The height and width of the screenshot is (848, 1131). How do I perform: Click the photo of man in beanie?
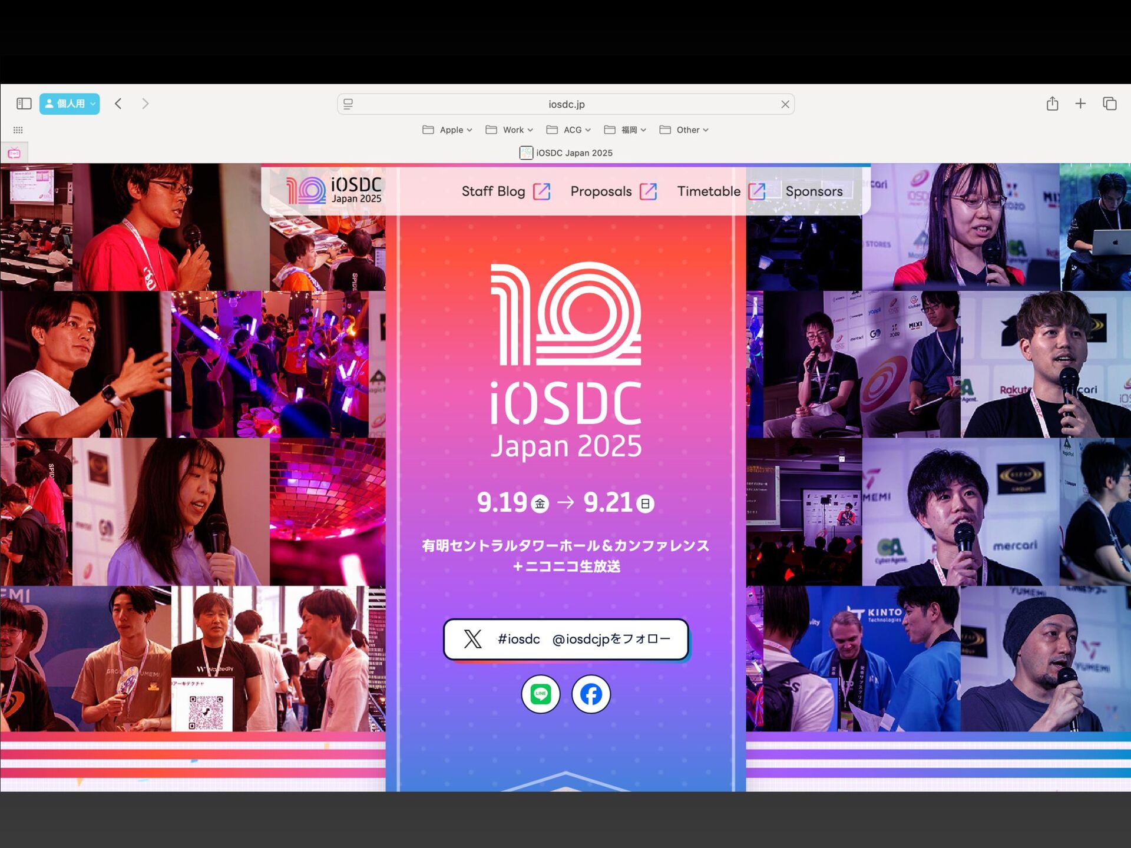(1046, 658)
